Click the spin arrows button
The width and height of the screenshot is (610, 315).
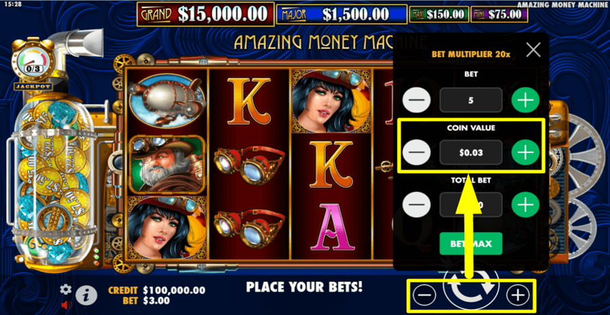pos(471,294)
